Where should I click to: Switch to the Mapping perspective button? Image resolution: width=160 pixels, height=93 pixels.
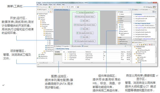(x=149, y=7)
